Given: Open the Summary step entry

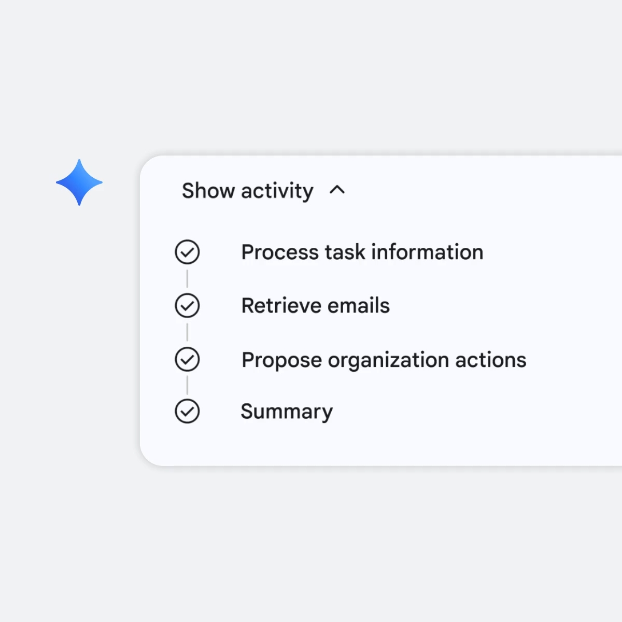Looking at the screenshot, I should click(286, 411).
